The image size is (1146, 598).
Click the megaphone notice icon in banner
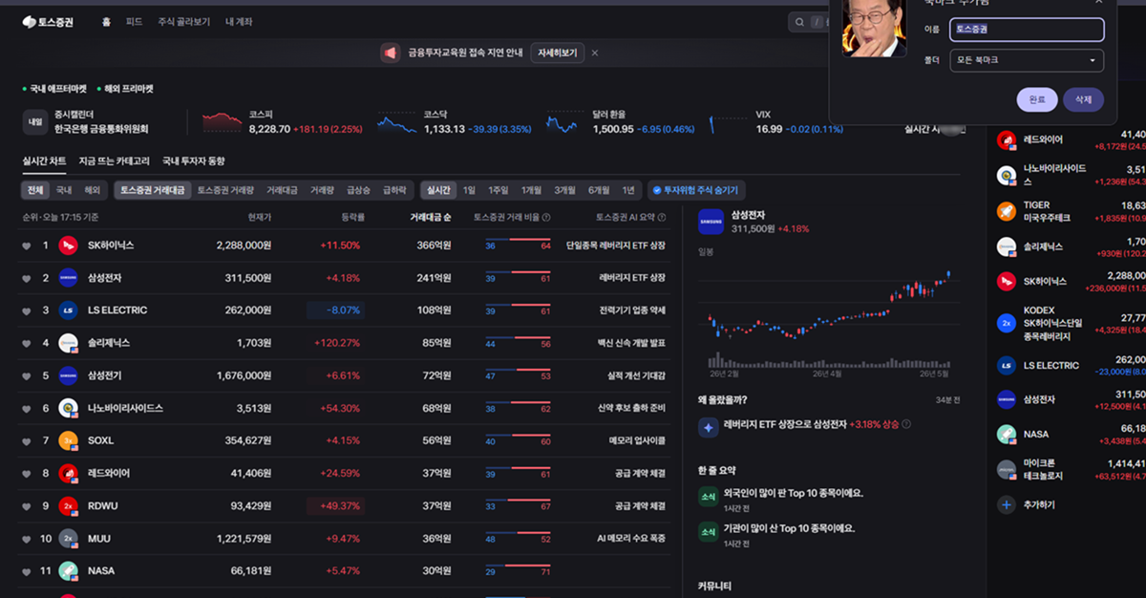[390, 53]
